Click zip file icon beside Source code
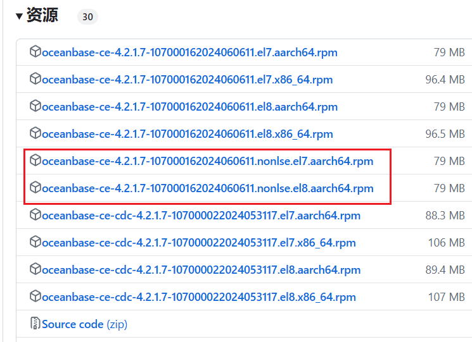This screenshot has width=472, height=342. 35,323
